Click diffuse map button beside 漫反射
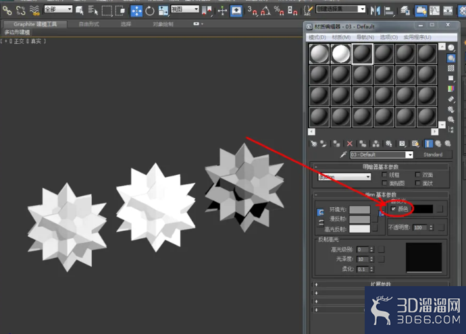The height and width of the screenshot is (334, 466). pos(375,219)
